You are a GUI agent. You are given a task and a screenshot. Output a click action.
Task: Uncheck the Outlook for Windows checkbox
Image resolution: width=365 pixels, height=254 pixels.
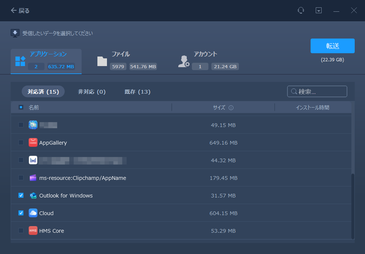pos(21,196)
